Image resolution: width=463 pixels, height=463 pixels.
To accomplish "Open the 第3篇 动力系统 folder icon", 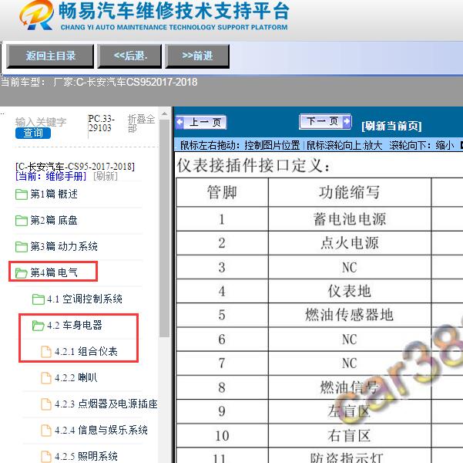I will pyautogui.click(x=22, y=246).
